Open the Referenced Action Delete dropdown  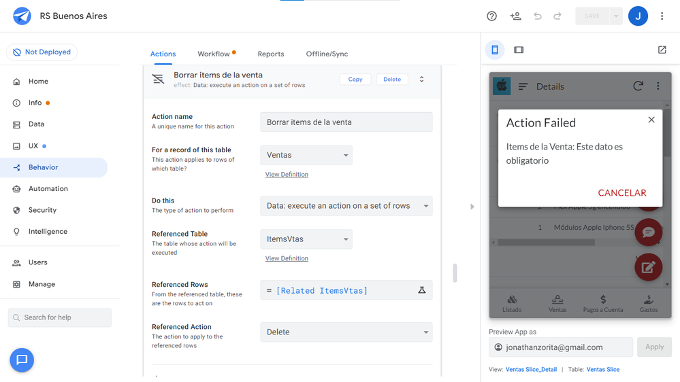346,332
